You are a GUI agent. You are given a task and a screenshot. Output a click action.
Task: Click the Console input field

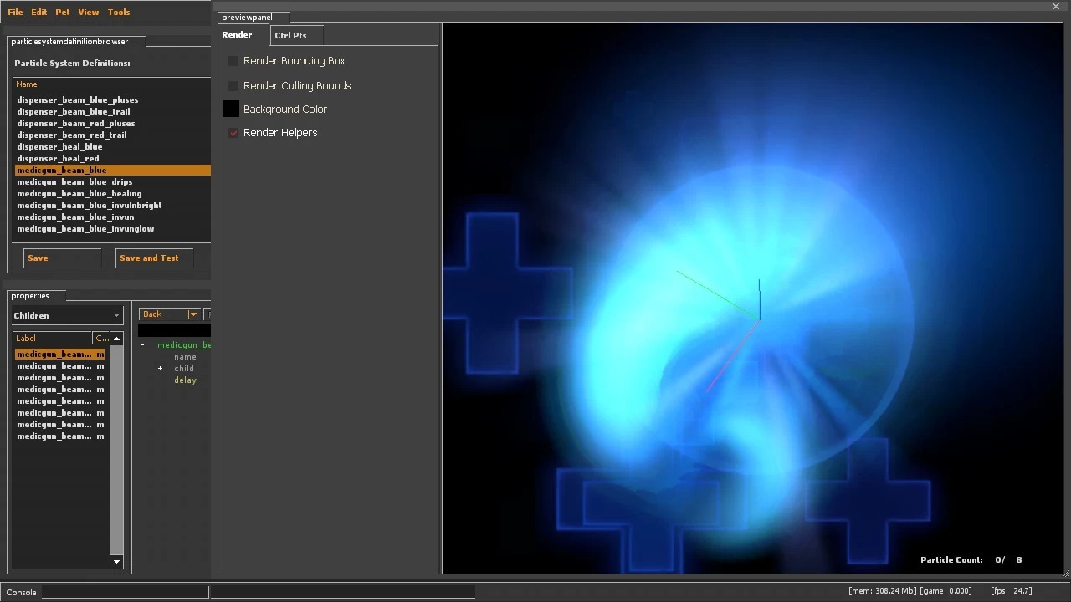(126, 592)
